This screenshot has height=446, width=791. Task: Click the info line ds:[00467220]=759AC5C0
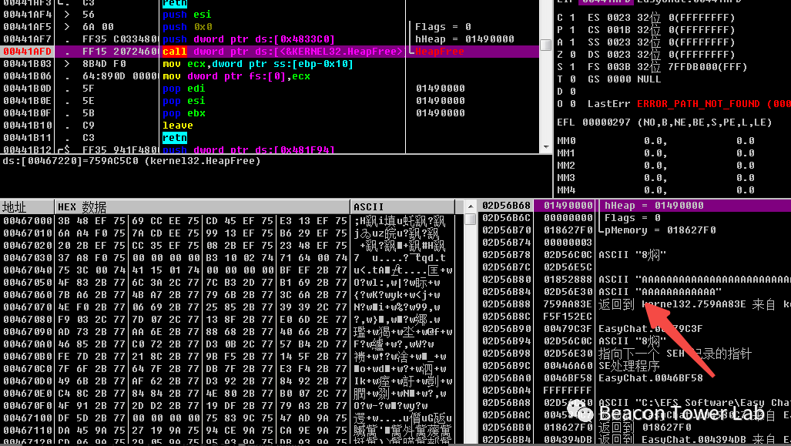point(131,161)
